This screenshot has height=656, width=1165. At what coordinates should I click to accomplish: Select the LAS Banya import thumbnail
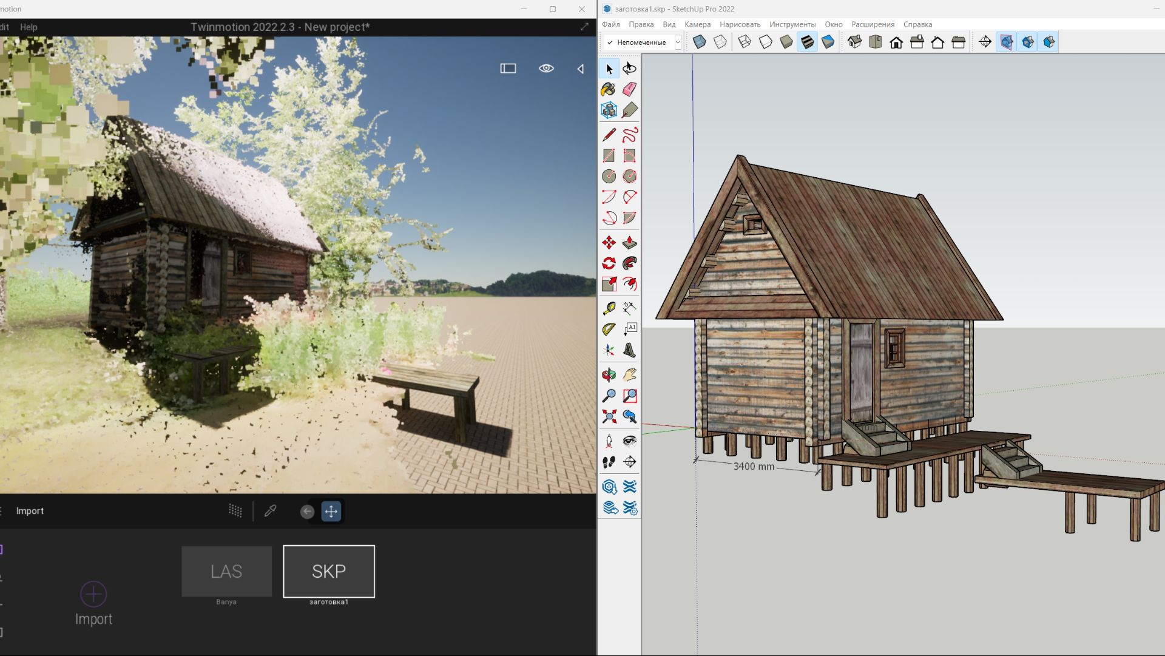(226, 571)
